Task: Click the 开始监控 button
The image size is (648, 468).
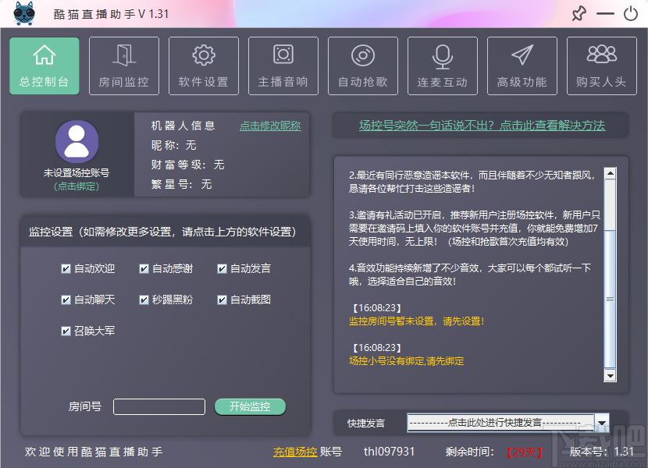Action: (249, 406)
